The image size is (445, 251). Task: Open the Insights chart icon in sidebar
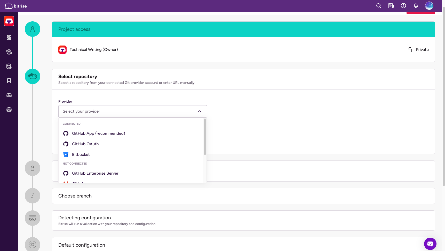click(9, 95)
